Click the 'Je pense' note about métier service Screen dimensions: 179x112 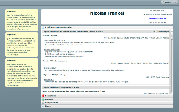(x=22, y=45)
